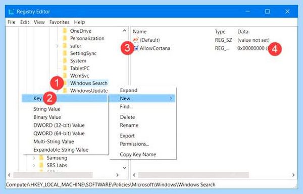This screenshot has height=194, width=303.
Task: Click values pane scroll left arrow
Action: [134, 175]
